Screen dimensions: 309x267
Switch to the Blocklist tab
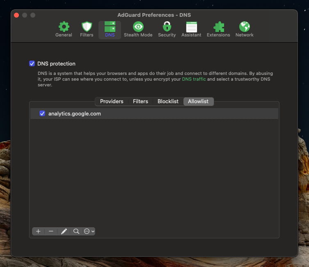pyautogui.click(x=168, y=102)
